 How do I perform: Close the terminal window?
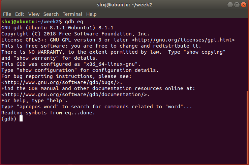coord(244,5)
